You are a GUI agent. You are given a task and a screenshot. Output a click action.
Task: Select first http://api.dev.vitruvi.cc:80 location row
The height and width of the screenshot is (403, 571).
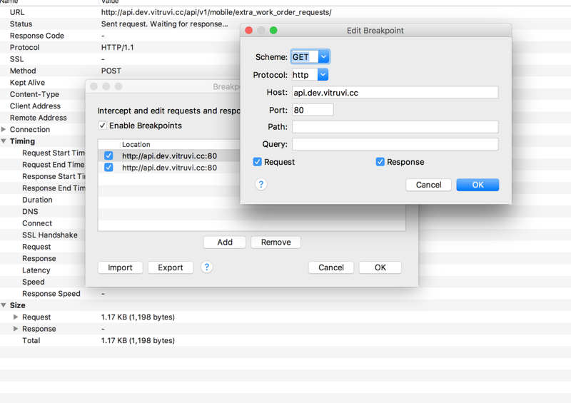[169, 155]
